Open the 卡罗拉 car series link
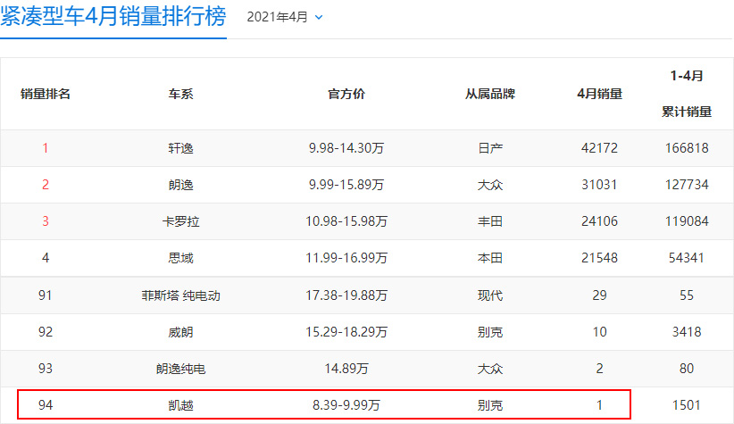The image size is (734, 424). (x=180, y=221)
